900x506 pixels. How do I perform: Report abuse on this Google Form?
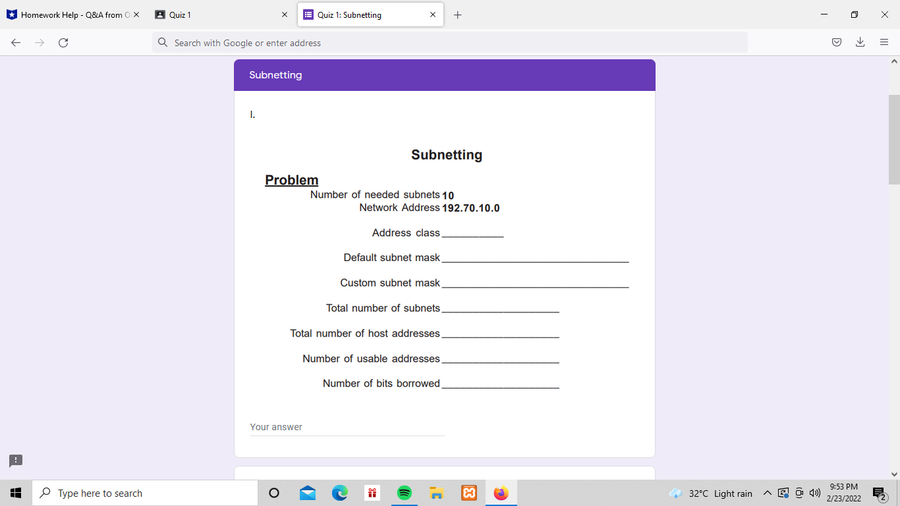(15, 461)
